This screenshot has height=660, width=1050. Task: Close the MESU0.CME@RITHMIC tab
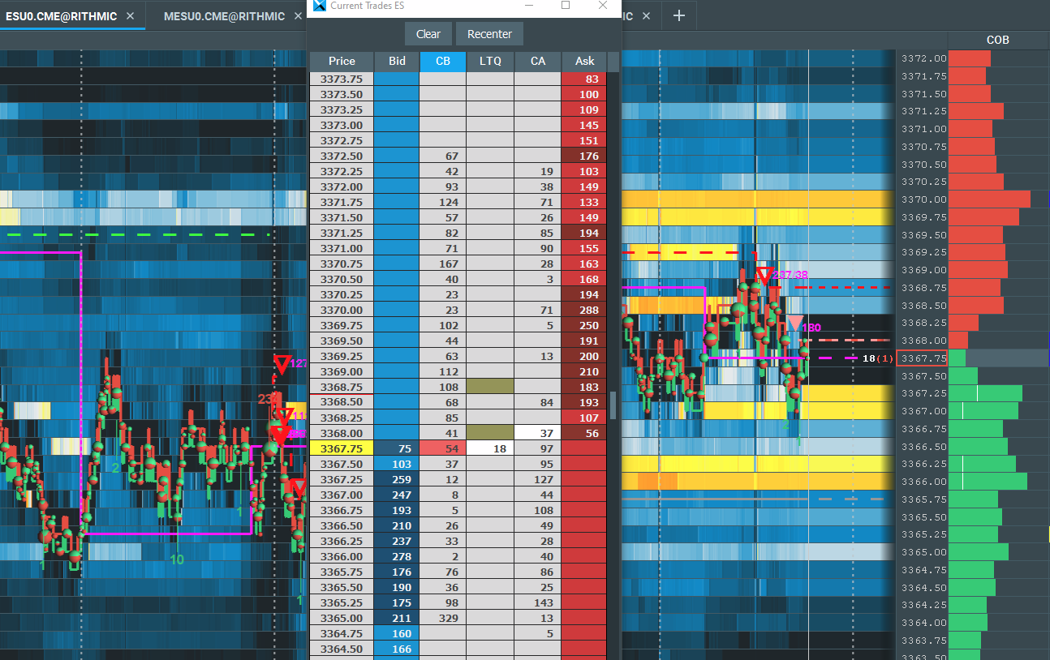pos(299,16)
